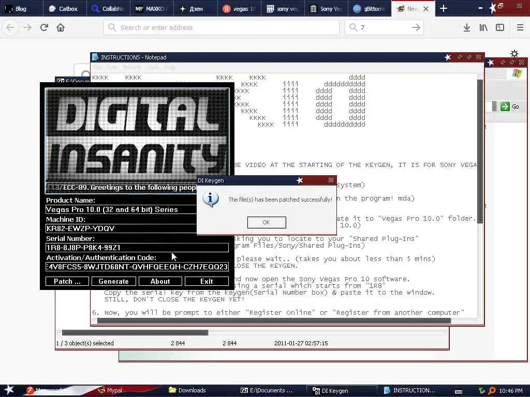
Task: Click the Patch button in the keygen
Action: click(67, 282)
